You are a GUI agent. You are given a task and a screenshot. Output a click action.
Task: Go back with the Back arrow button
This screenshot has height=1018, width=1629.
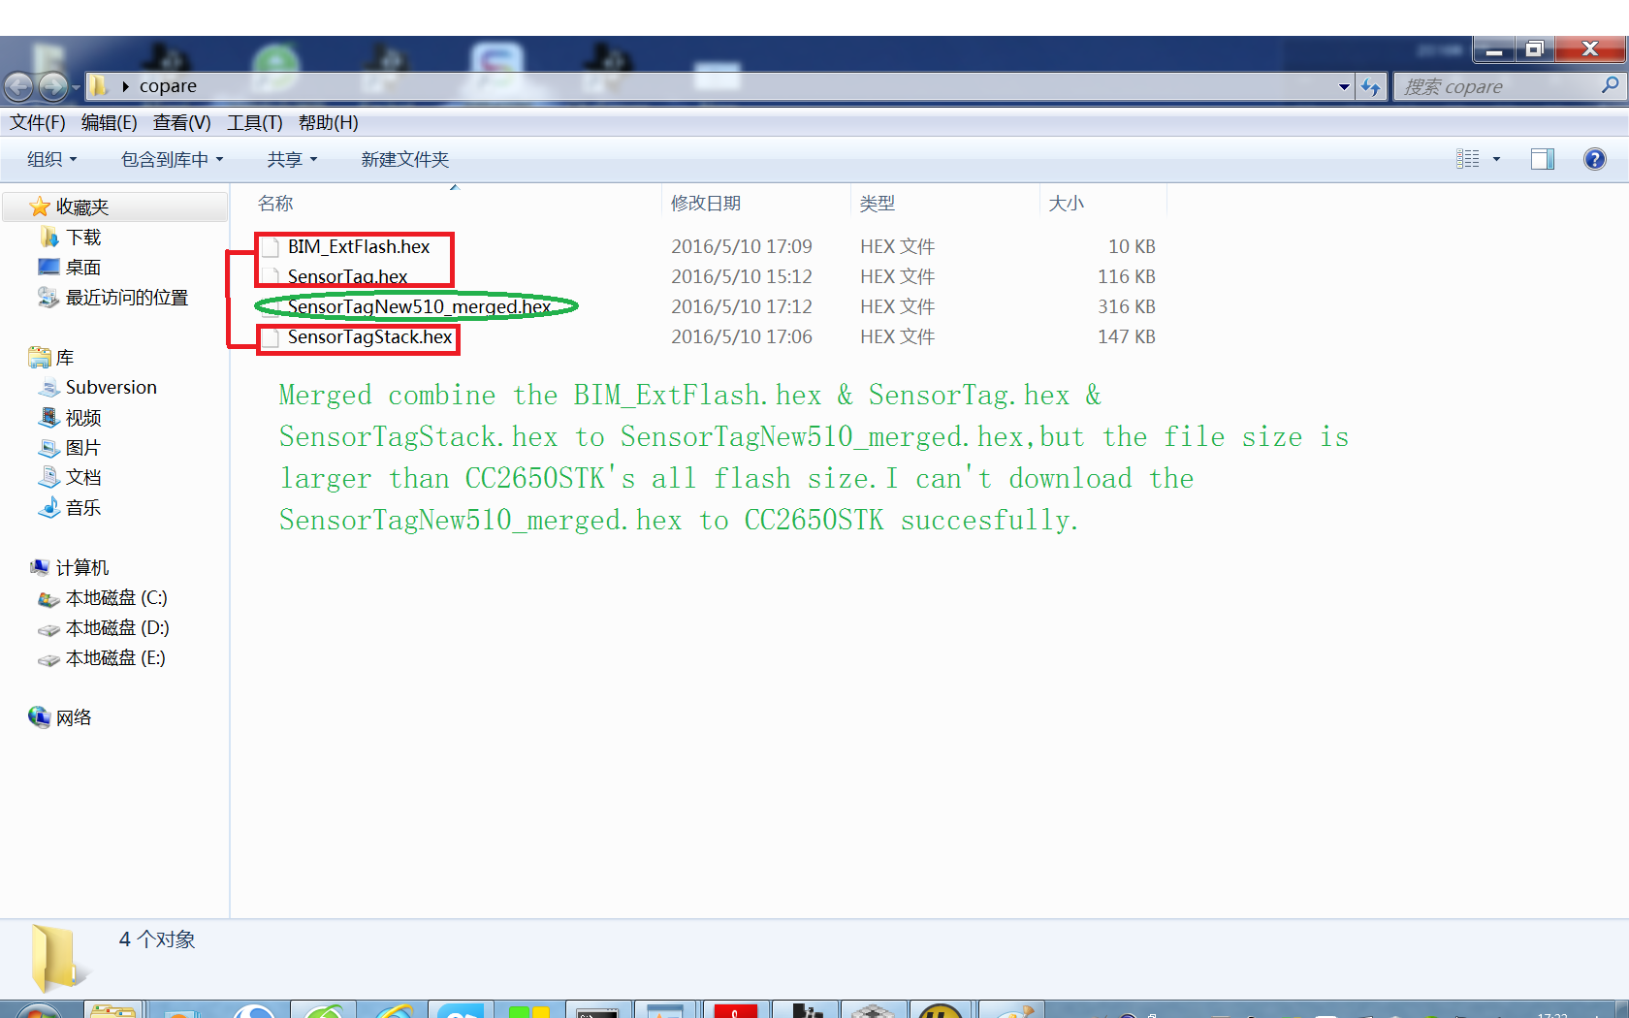(19, 87)
